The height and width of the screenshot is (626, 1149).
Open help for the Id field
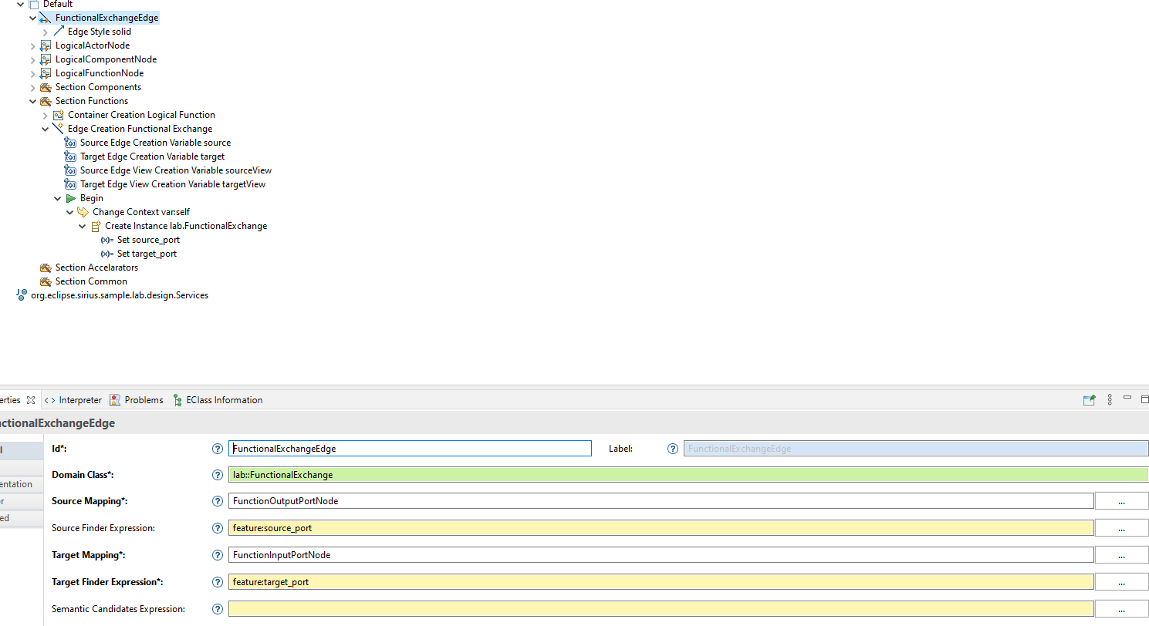[x=218, y=449]
